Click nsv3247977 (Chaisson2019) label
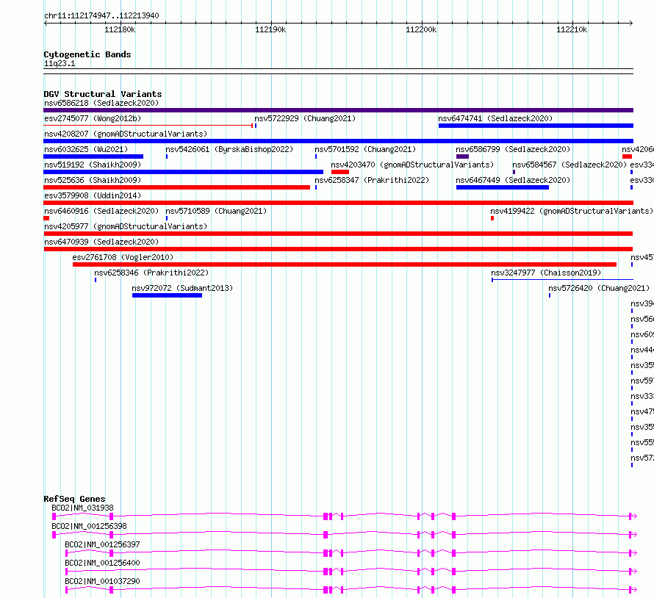The width and height of the screenshot is (654, 598). point(546,273)
